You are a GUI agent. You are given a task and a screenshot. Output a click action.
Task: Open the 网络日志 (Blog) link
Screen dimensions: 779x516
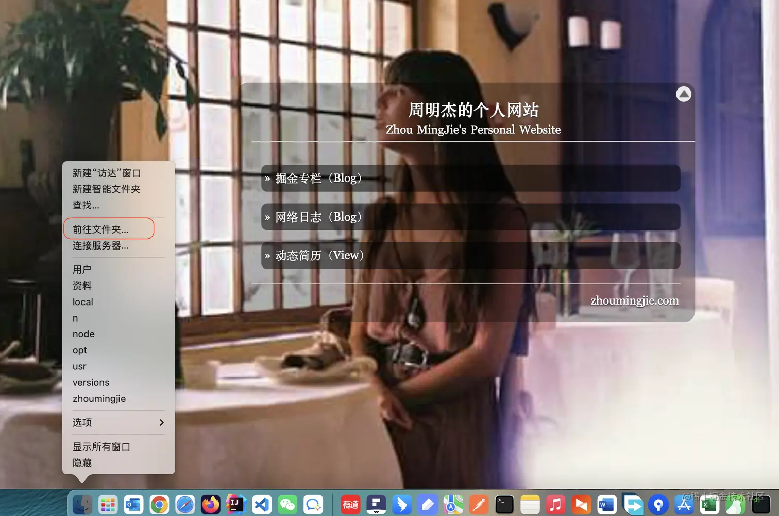[x=470, y=217]
